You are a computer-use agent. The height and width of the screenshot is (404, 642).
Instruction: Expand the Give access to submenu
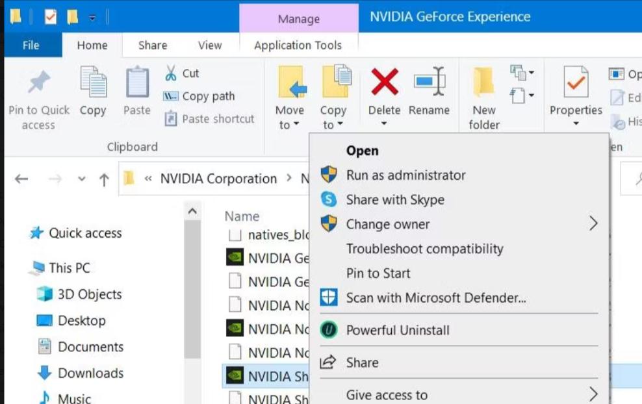coord(593,394)
